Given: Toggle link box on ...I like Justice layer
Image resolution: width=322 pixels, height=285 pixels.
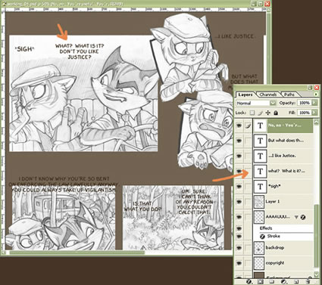Looking at the screenshot, I should tap(248, 156).
